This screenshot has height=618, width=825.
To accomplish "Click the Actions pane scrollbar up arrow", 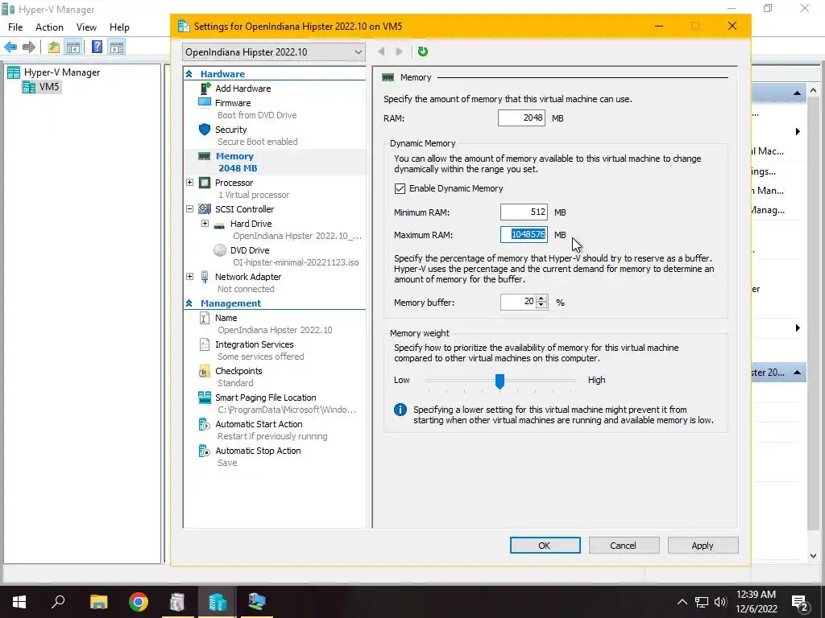I will click(814, 90).
